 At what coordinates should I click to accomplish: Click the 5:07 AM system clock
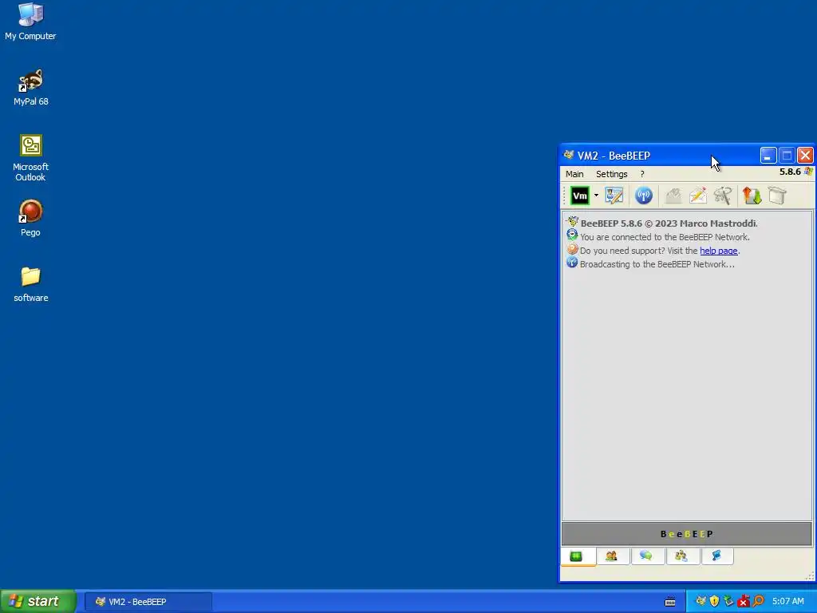click(787, 602)
